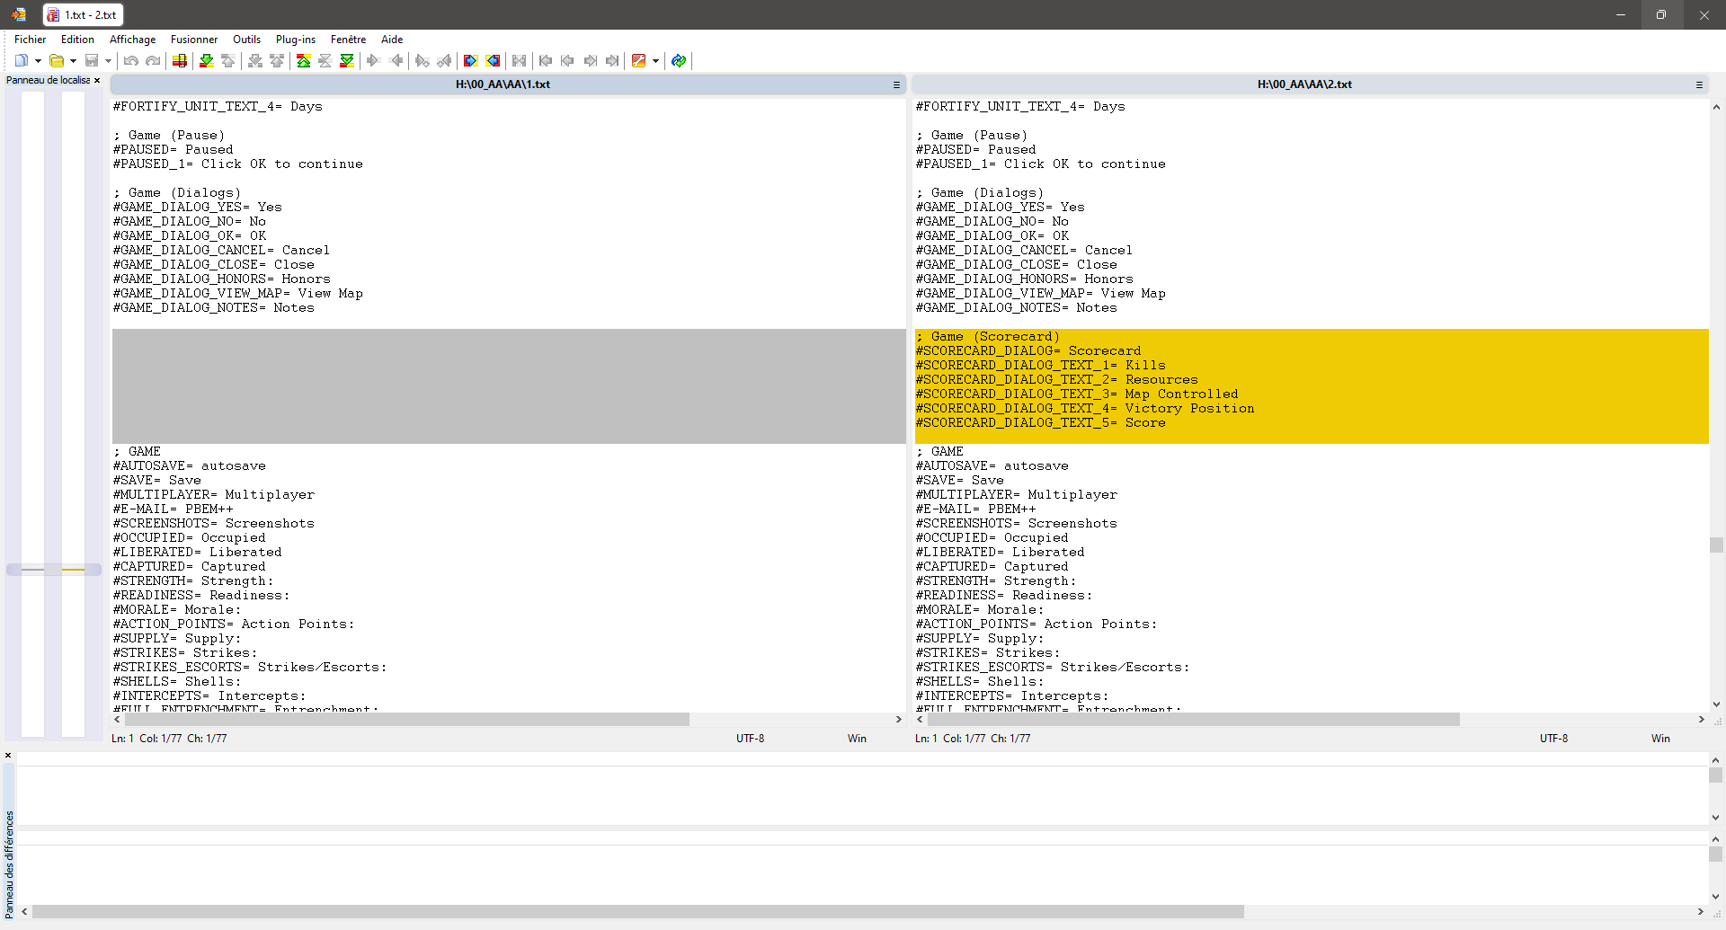Go to Previous Difference arrow icon
Image resolution: width=1726 pixels, height=930 pixels.
(228, 61)
